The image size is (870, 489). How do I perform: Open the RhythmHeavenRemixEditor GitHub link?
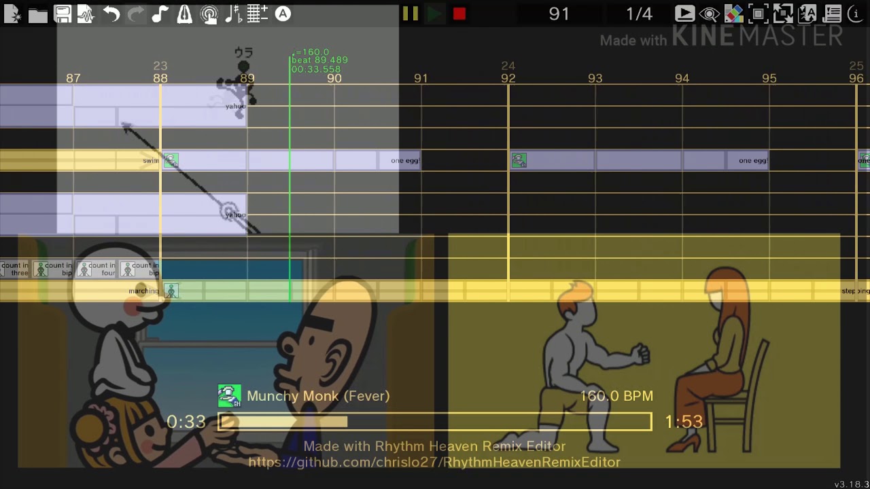(434, 462)
